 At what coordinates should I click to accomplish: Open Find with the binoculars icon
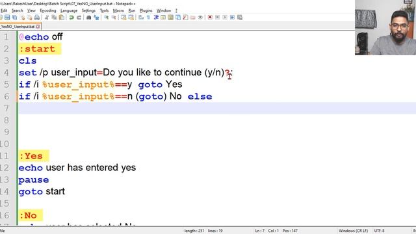click(89, 18)
